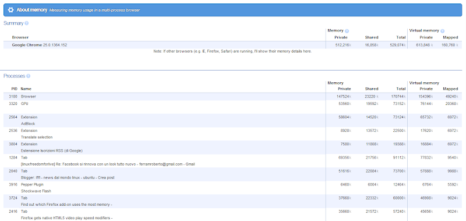Screen dimensions: 466x221
Task: Click the 9540k mapped value
Action: coord(453,157)
